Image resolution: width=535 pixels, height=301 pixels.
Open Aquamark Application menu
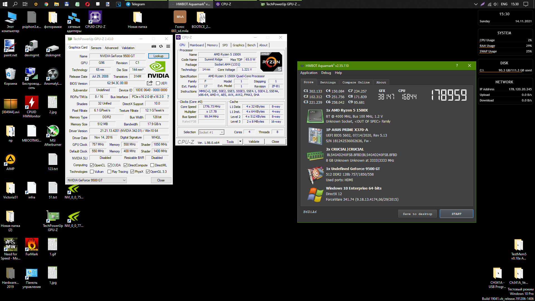pyautogui.click(x=309, y=73)
